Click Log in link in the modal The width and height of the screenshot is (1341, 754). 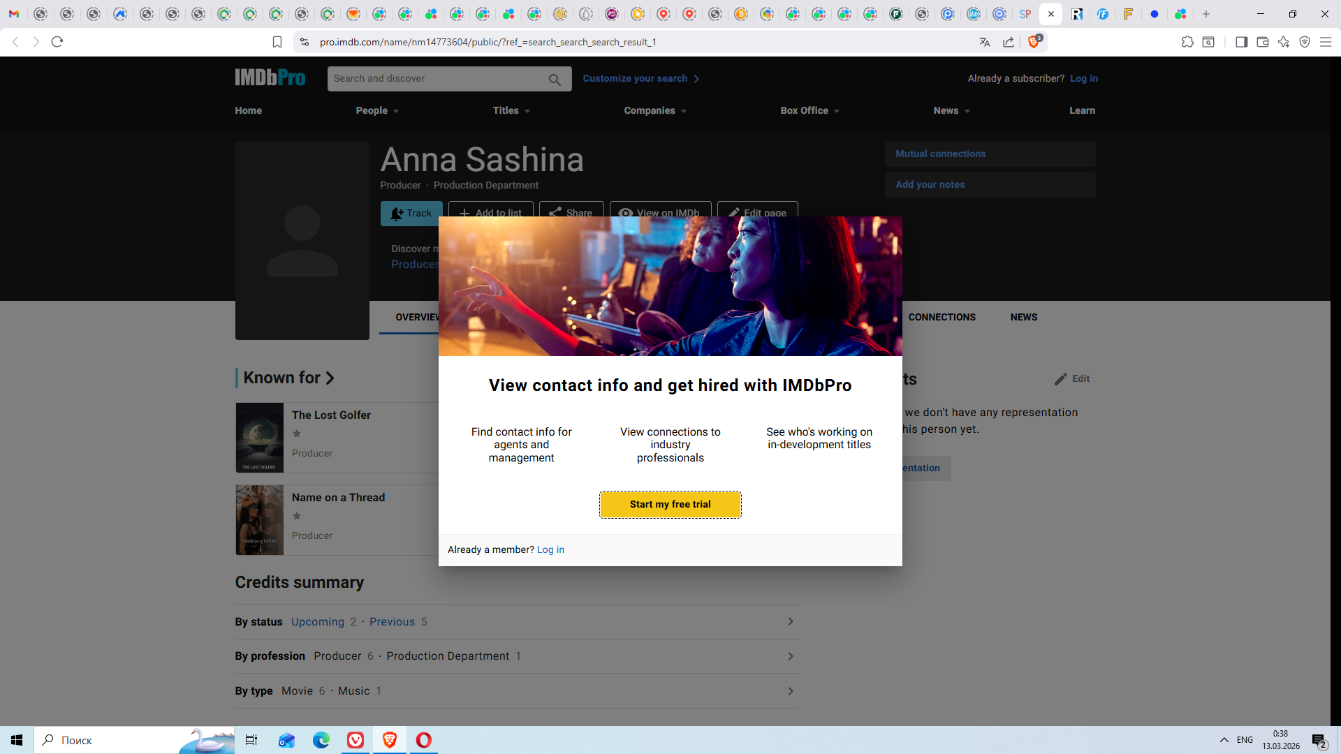click(550, 550)
